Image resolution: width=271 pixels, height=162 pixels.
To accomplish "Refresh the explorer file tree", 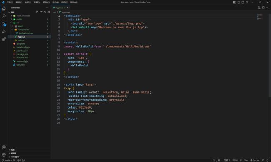I will [x=45, y=12].
